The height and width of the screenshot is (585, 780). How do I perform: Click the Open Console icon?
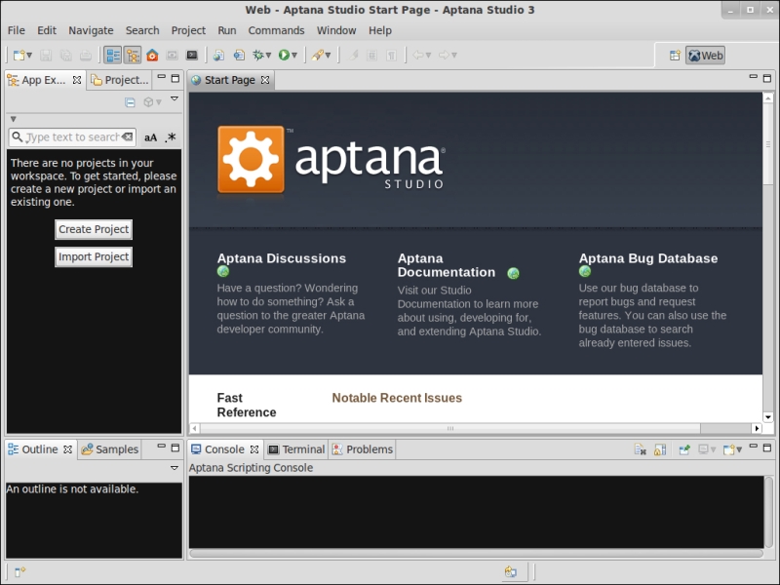(x=728, y=449)
